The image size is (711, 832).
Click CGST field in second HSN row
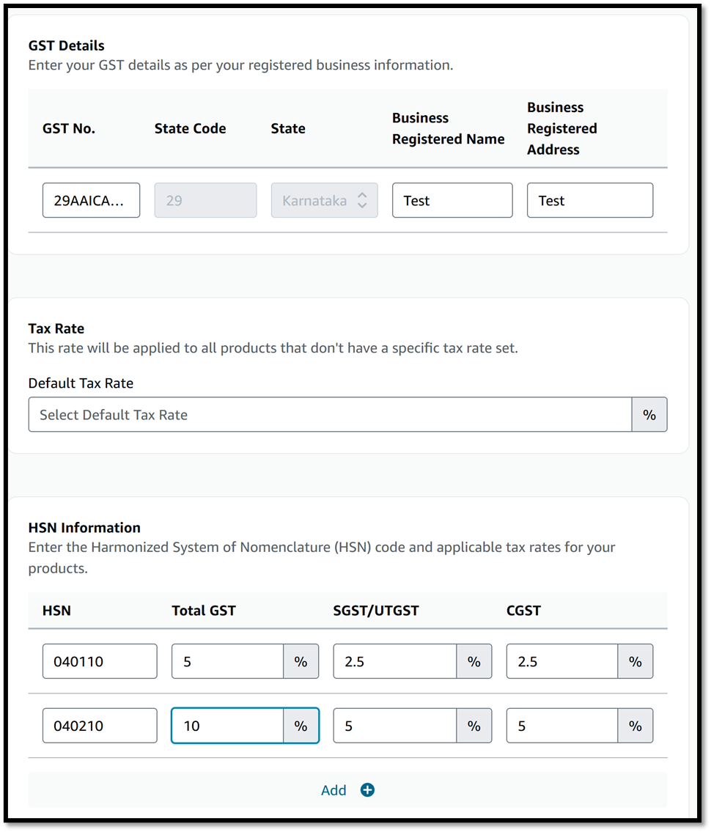pos(561,726)
